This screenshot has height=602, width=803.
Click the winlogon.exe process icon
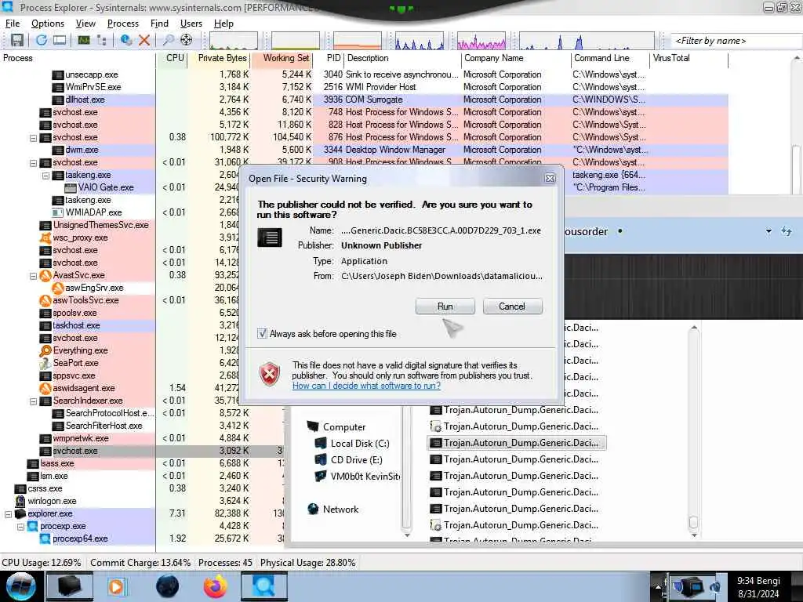[20, 501]
